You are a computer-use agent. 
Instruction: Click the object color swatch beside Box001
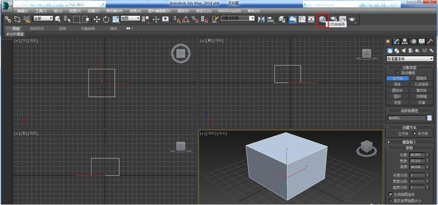coord(430,118)
